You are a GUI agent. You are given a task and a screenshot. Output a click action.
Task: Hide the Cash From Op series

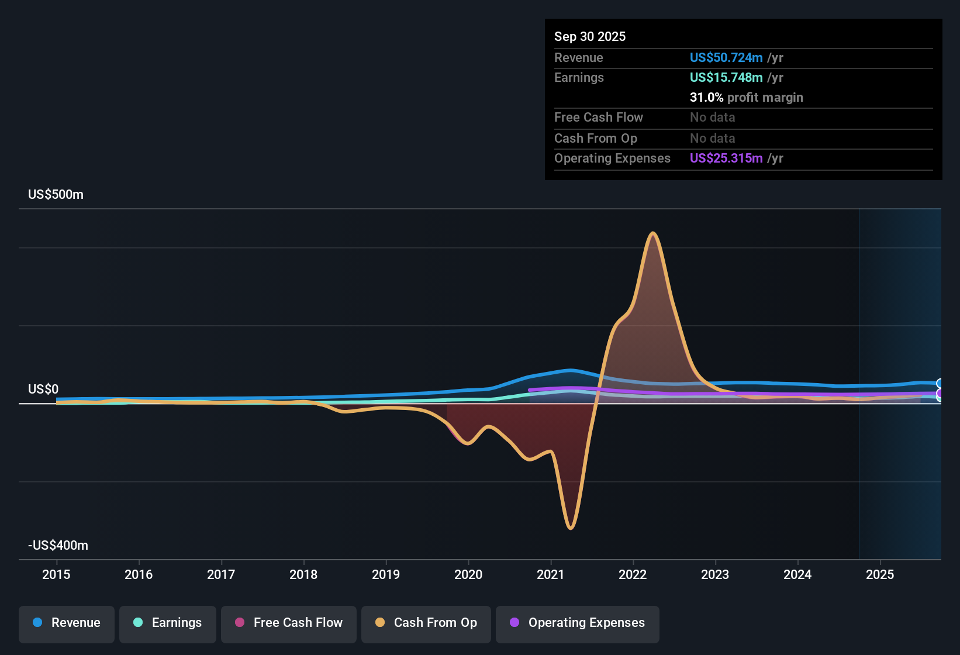tap(426, 623)
